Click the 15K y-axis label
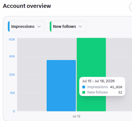Image resolution: width=132 pixels, height=121 pixels. point(12,93)
